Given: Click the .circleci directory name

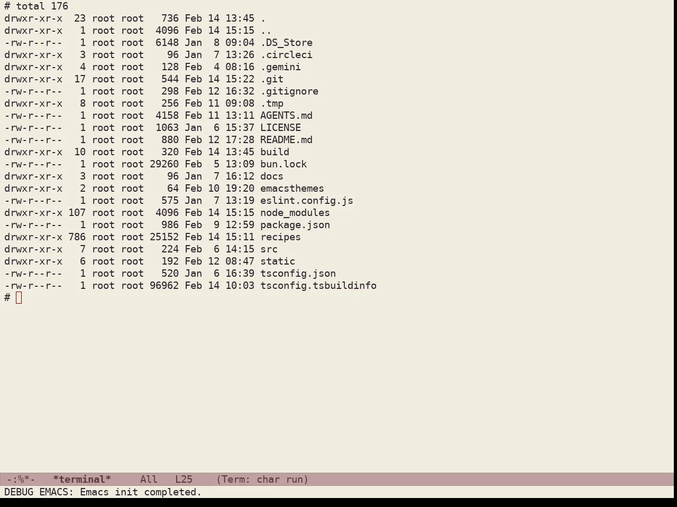Looking at the screenshot, I should 286,55.
